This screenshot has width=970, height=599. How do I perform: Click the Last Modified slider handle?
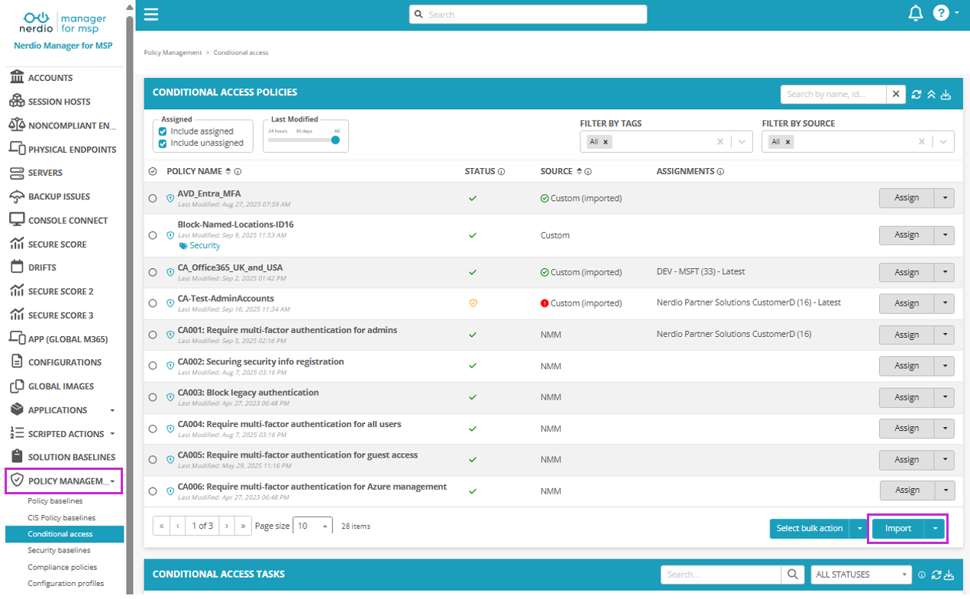335,140
